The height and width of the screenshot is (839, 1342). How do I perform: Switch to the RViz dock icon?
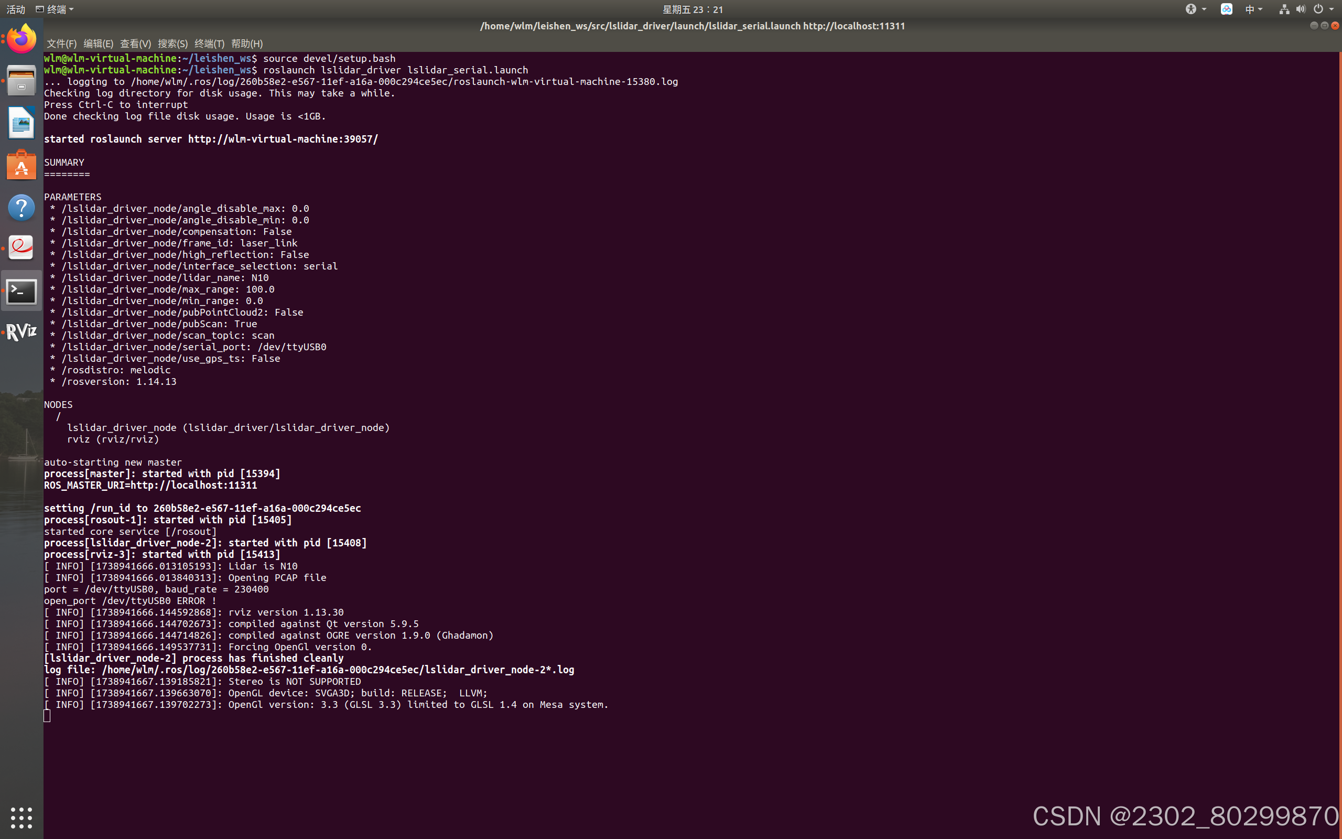(x=21, y=332)
